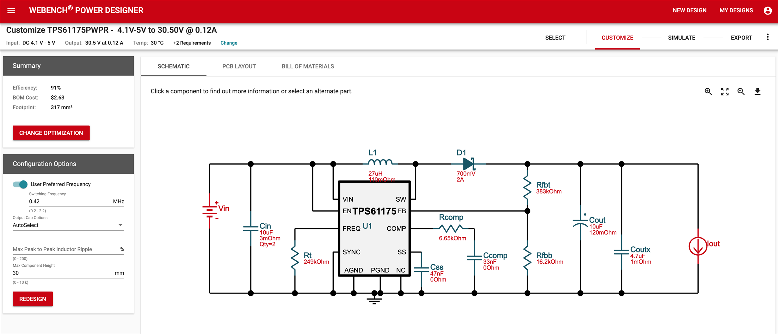
Task: Zoom in on the schematic
Action: (708, 92)
